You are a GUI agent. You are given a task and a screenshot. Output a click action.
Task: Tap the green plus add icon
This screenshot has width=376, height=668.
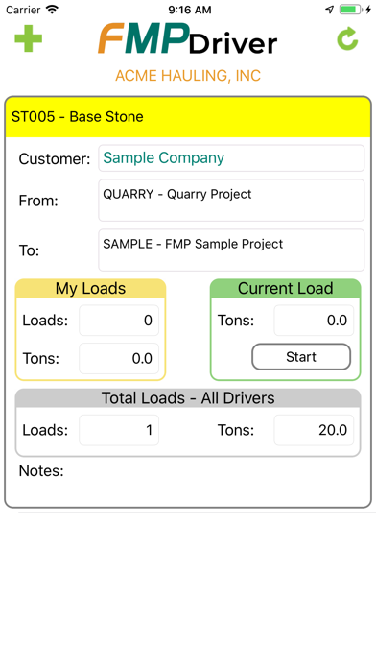(28, 38)
